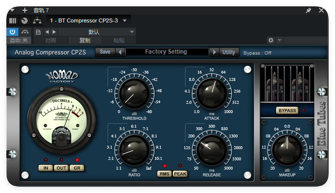
Task: Click the DECIBELS VU meter
Action: (61, 120)
